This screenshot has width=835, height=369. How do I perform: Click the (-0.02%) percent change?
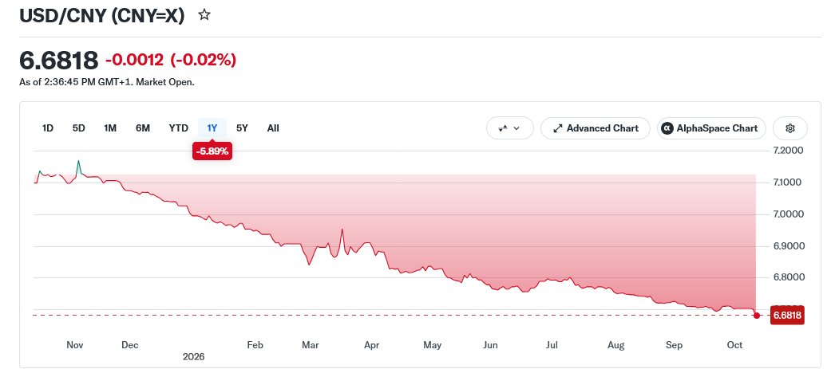[203, 60]
